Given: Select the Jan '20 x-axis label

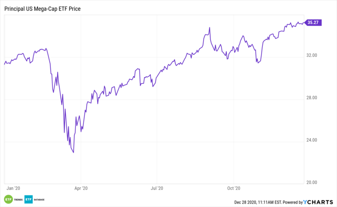Looking at the screenshot, I should [x=14, y=189].
